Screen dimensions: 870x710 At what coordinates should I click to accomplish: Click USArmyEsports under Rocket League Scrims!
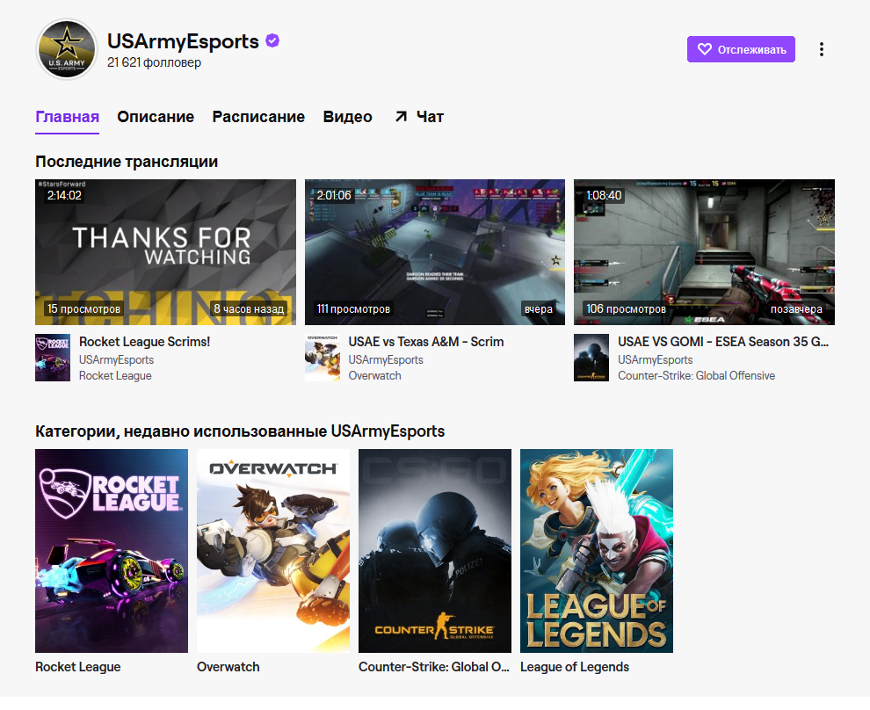tap(117, 359)
